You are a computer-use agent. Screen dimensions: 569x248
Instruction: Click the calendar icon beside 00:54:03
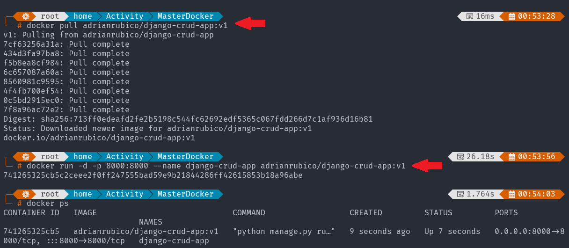[x=511, y=194]
